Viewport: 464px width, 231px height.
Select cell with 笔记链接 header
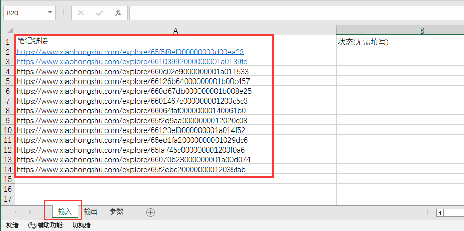click(176, 42)
